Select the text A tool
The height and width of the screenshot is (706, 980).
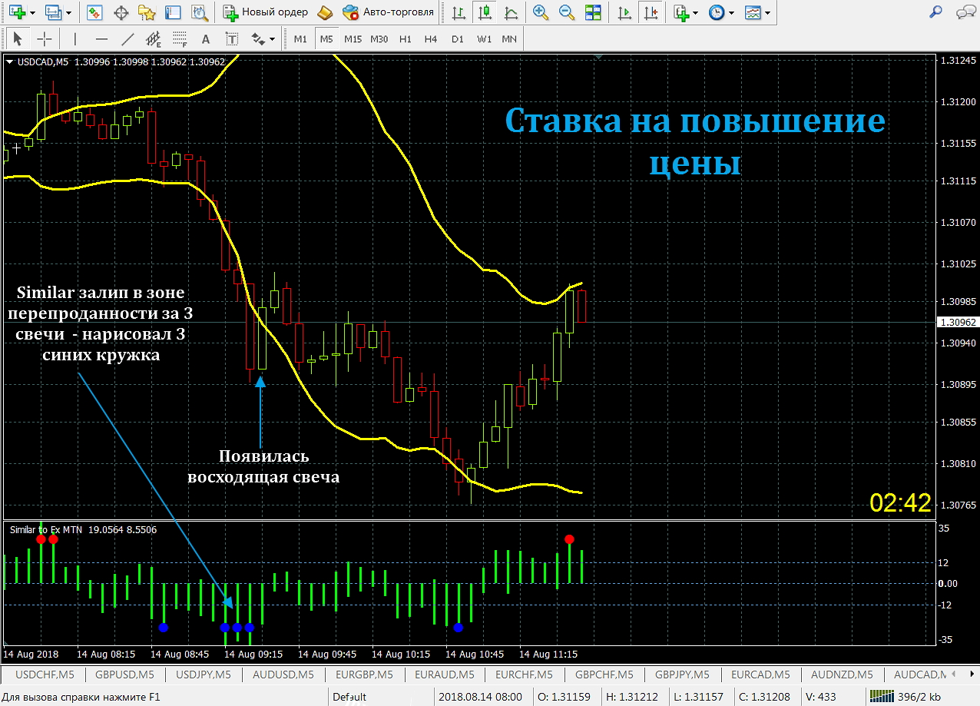205,38
